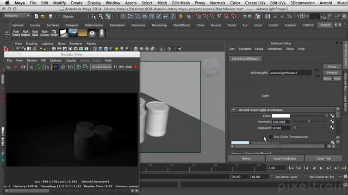This screenshot has height=195, width=348.
Task: Open the TX Manager shelf icon
Action: point(54,33)
